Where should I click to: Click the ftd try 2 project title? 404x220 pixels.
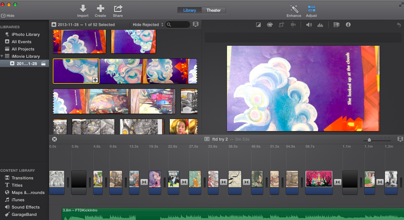(x=220, y=139)
